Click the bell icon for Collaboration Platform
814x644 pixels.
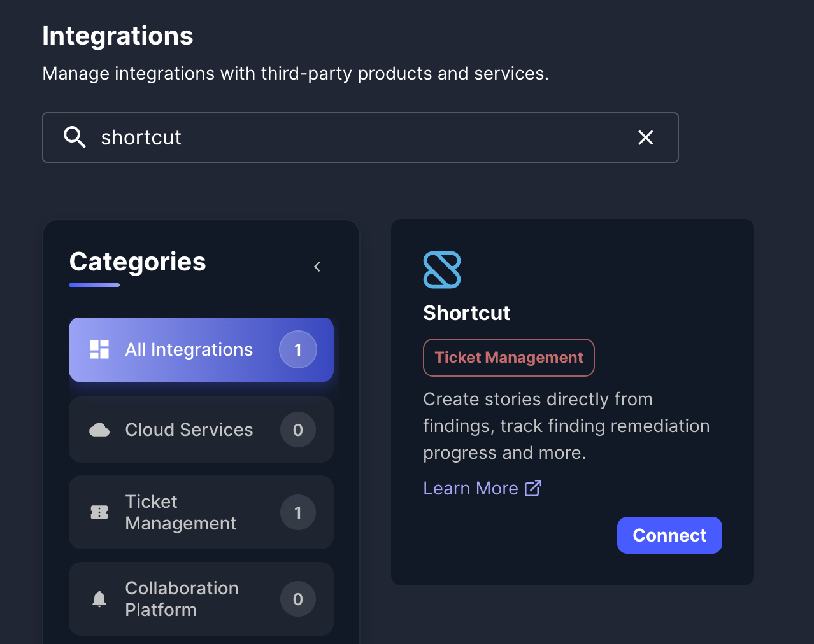point(99,599)
